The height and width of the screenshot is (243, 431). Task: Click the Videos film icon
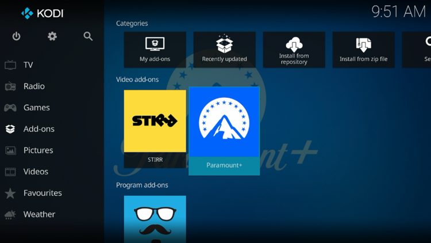click(x=10, y=172)
